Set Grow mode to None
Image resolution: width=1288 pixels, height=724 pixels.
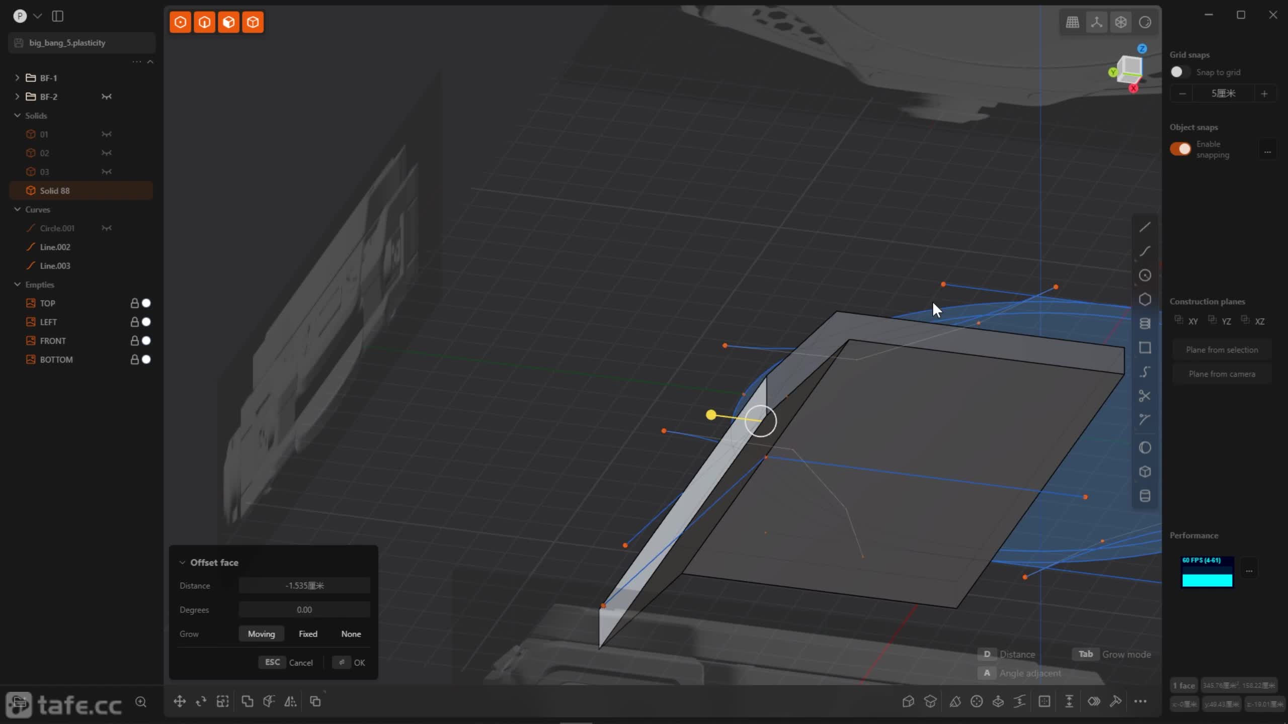click(x=351, y=634)
